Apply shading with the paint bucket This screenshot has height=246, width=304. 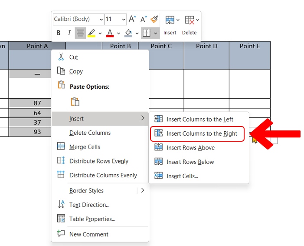click(128, 33)
